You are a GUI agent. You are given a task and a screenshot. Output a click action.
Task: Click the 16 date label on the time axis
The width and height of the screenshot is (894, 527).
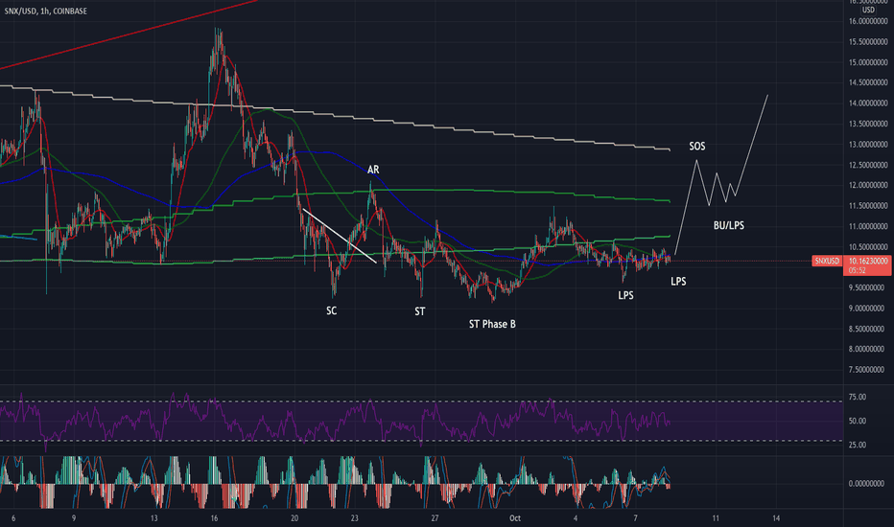tap(214, 518)
